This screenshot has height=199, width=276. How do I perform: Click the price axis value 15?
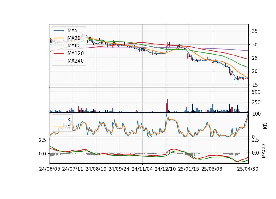255,85
